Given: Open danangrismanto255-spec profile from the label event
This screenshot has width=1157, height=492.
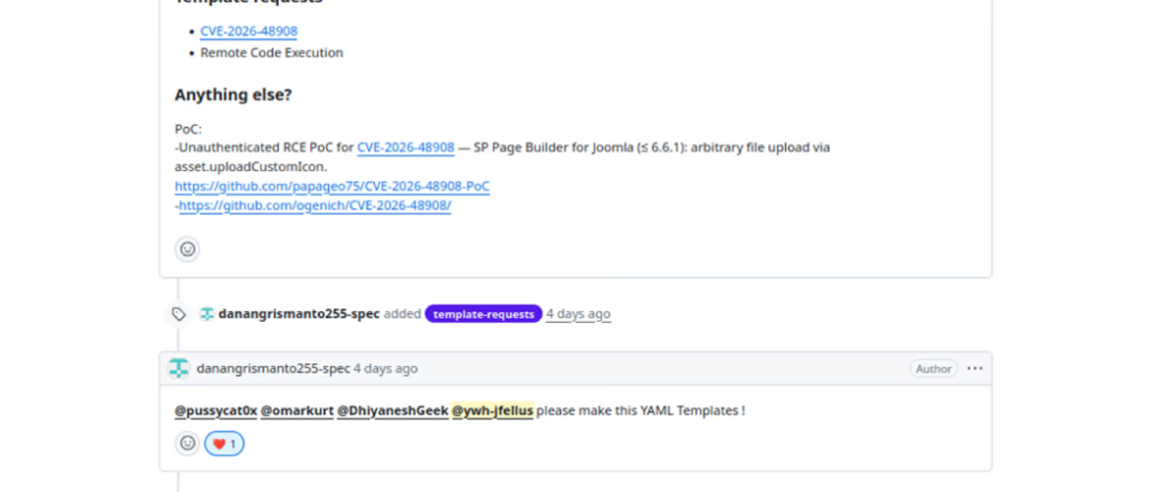Looking at the screenshot, I should 298,314.
